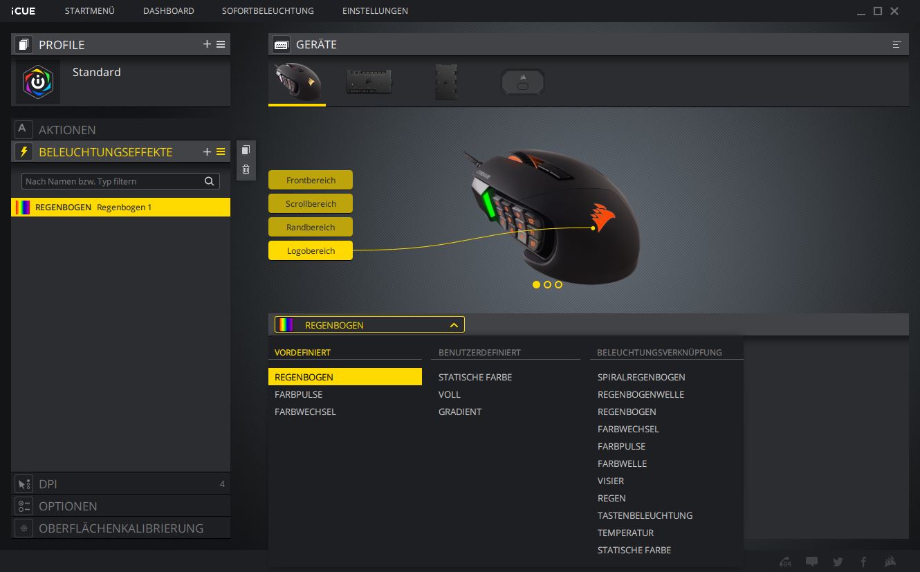
Task: Click the keyboard icon beside Geräte
Action: pyautogui.click(x=281, y=44)
